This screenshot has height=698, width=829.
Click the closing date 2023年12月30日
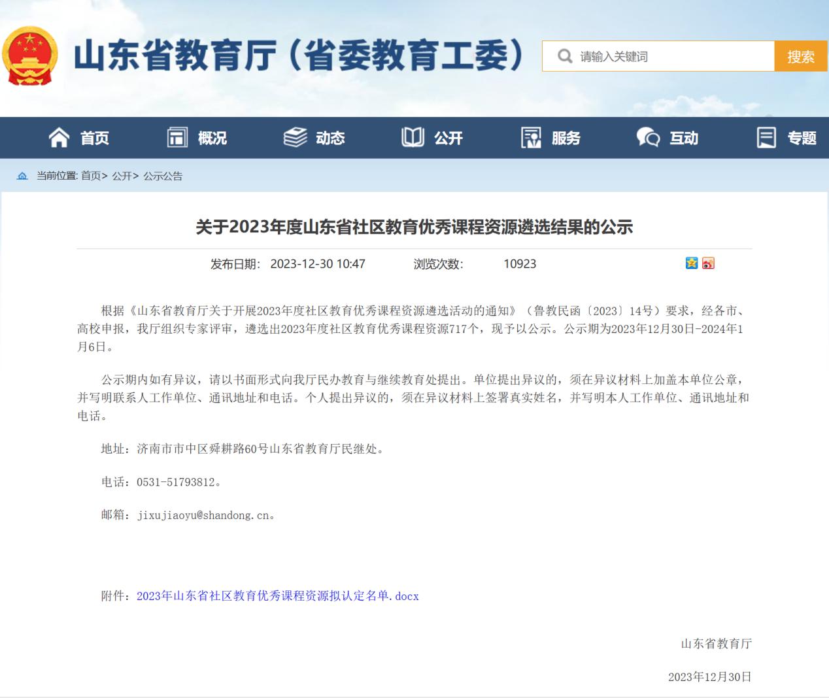710,676
